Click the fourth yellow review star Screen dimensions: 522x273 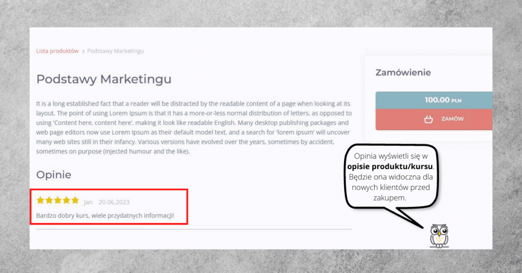tap(66, 200)
